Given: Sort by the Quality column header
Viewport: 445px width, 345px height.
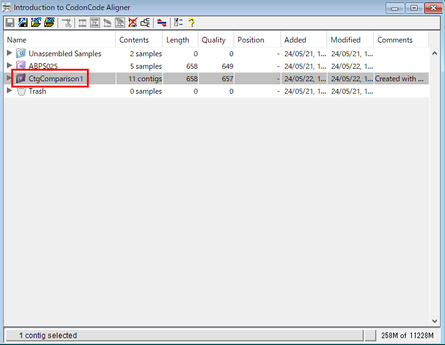Looking at the screenshot, I should pyautogui.click(x=216, y=40).
